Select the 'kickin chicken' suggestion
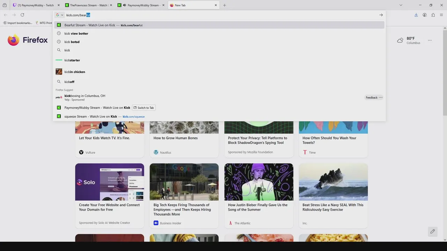This screenshot has width=447, height=251. (x=219, y=72)
